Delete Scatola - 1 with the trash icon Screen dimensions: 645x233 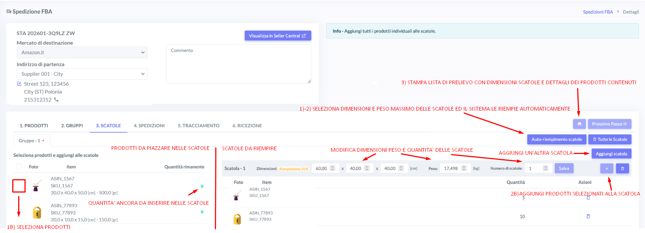pos(622,168)
